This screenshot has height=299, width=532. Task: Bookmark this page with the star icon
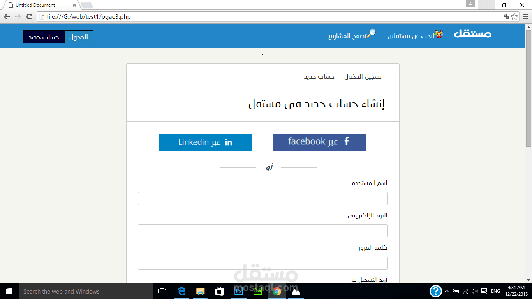tap(514, 17)
